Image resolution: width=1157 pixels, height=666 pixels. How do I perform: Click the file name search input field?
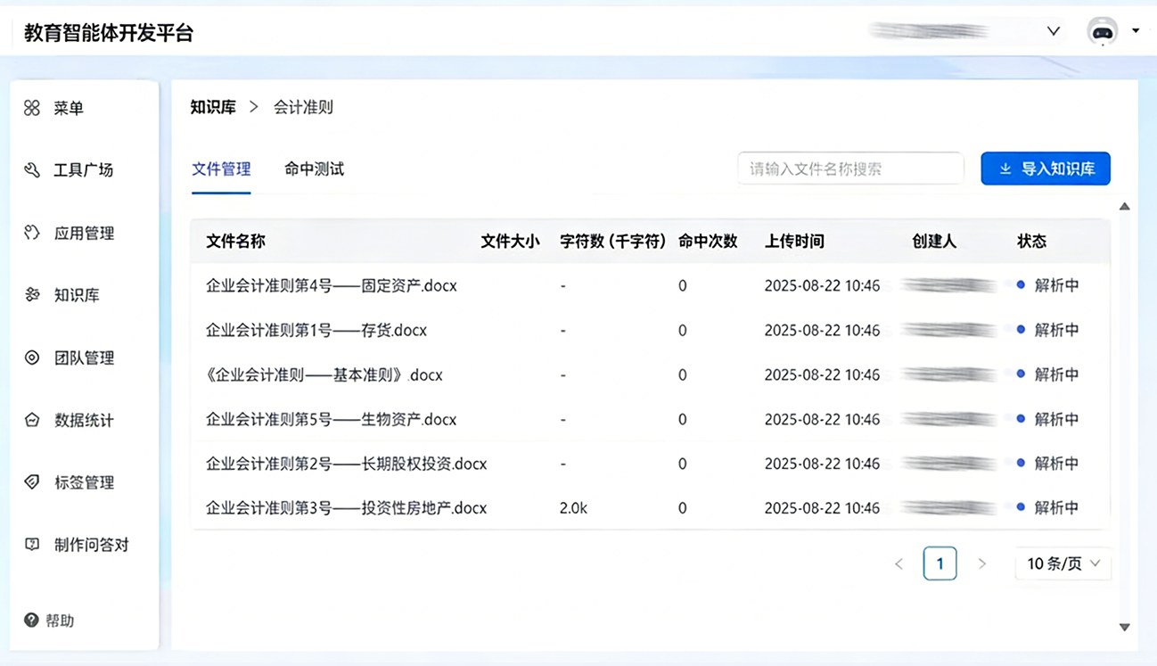[x=849, y=168]
